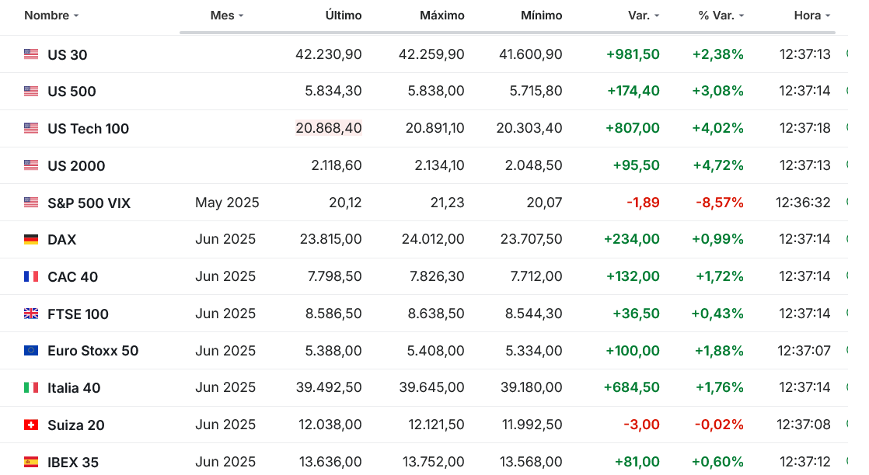Viewport: 869px width, 475px height.
Task: Click the US flag icon beside US 30
Action: [31, 54]
